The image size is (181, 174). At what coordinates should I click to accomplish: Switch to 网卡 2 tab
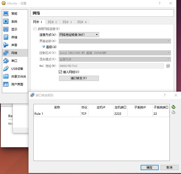click(53, 22)
